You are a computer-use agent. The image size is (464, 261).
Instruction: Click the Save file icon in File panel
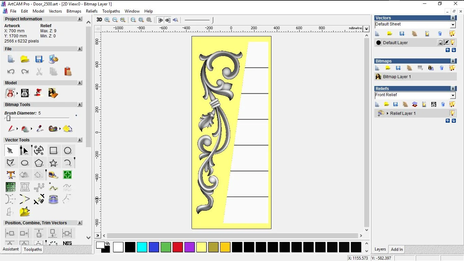[39, 59]
